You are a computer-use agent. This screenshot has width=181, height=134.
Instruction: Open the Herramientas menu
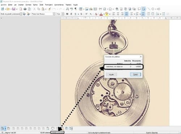coord(59,5)
